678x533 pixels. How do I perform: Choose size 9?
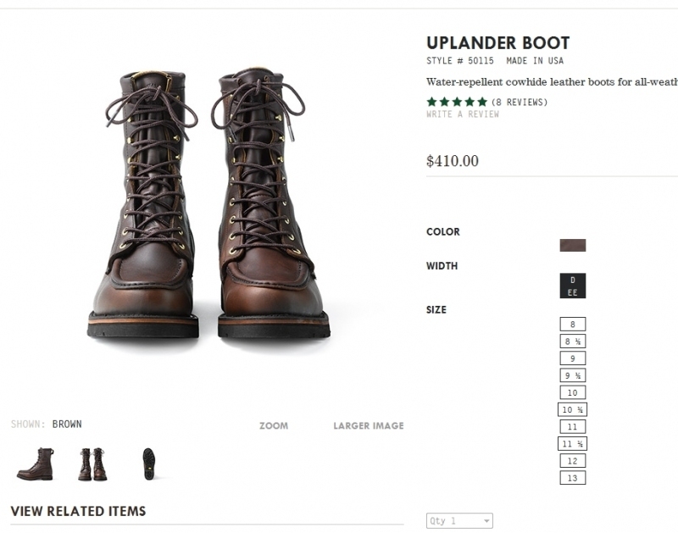click(x=572, y=358)
